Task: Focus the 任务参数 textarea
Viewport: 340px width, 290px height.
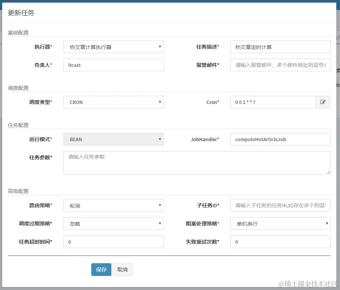Action: point(197,163)
